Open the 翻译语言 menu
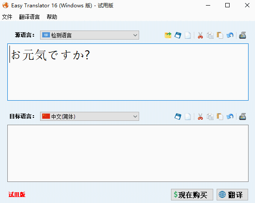 click(29, 17)
